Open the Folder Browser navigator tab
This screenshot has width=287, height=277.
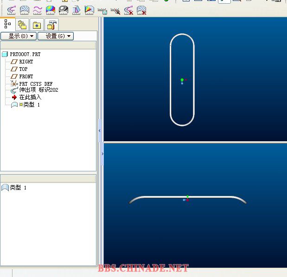22,25
